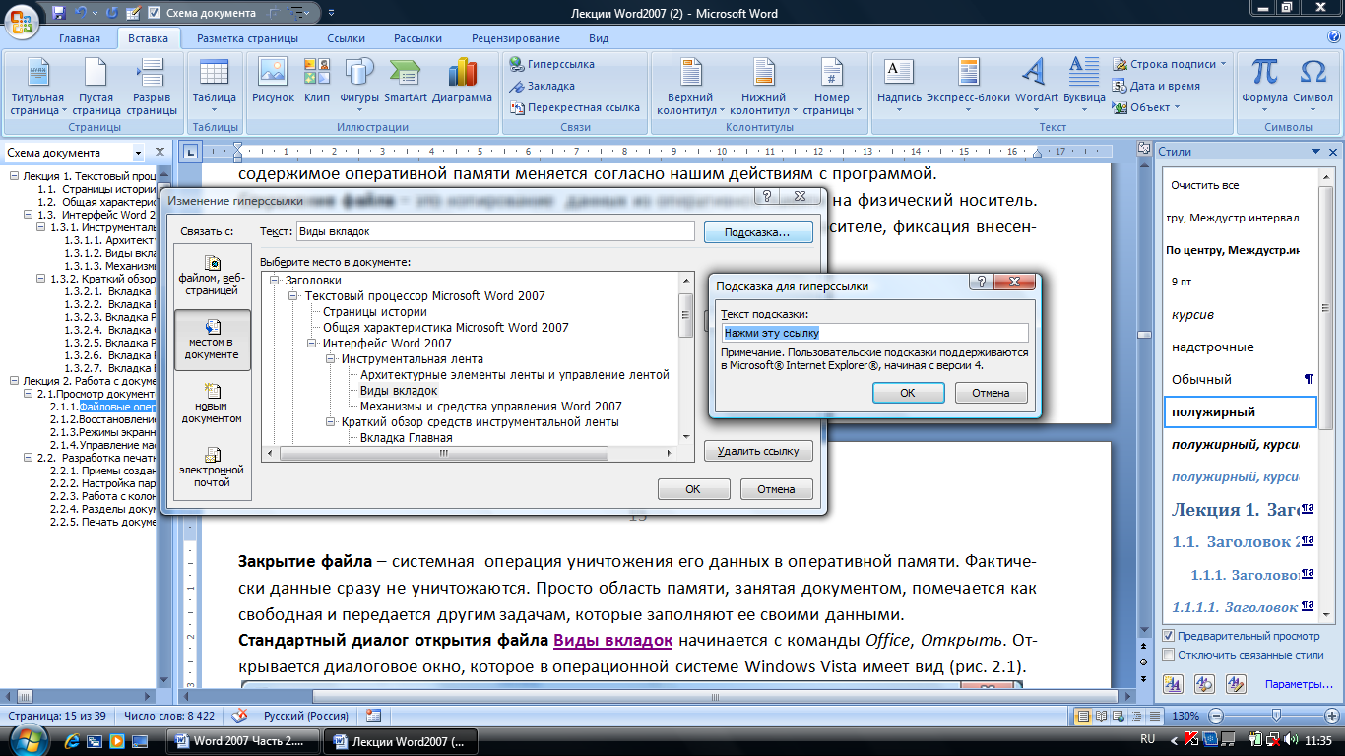Screen dimensions: 1345x756
Task: Undo the last action
Action: tap(83, 13)
